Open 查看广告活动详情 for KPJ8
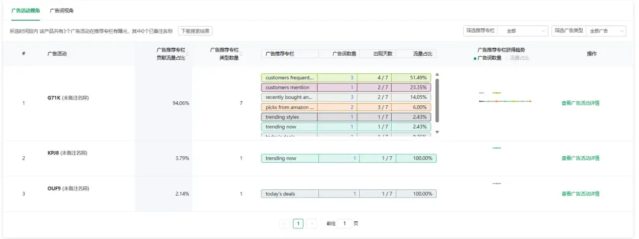The height and width of the screenshot is (239, 639). [580, 158]
